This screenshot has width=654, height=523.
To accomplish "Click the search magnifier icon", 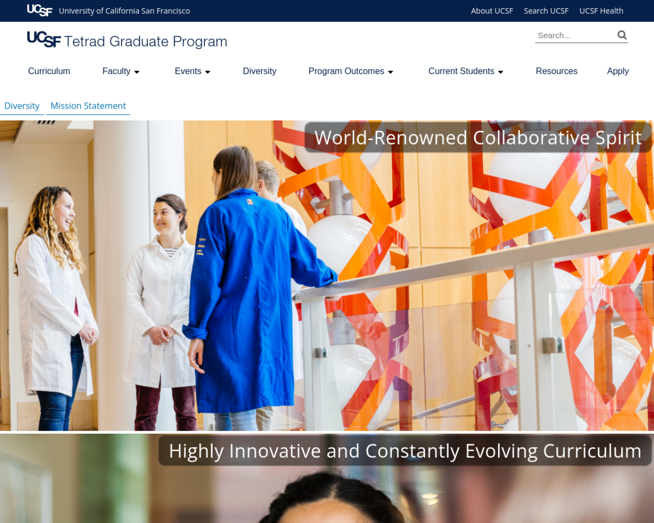I will pos(622,35).
